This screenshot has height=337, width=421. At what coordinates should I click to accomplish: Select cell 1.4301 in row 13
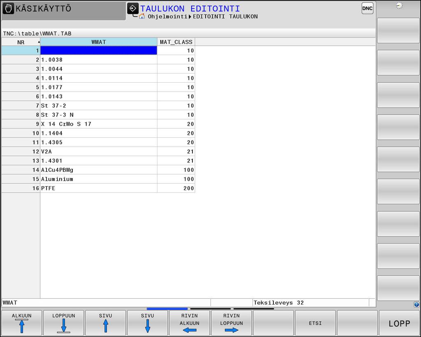pyautogui.click(x=99, y=160)
